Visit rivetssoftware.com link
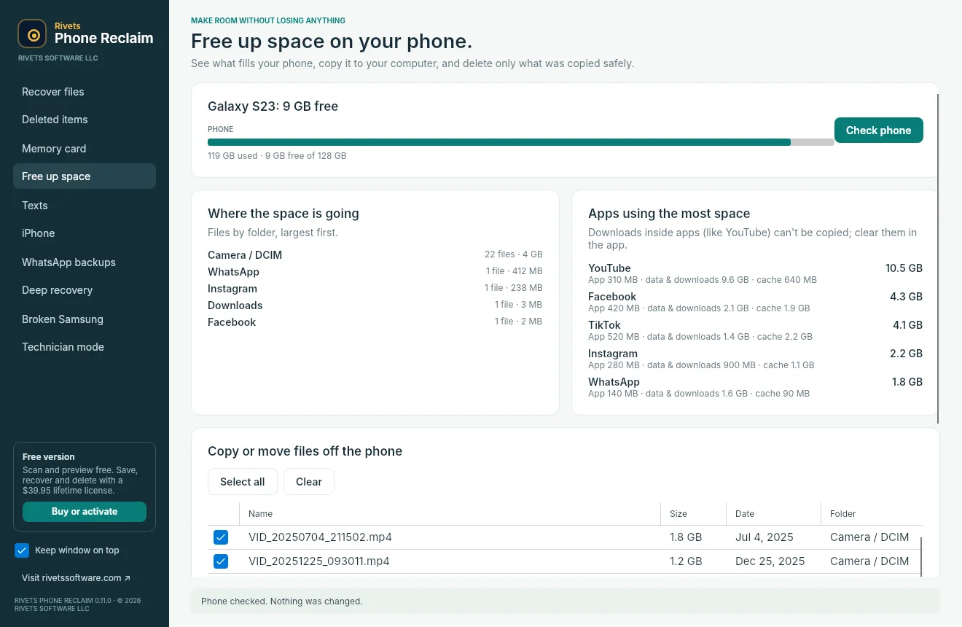The height and width of the screenshot is (627, 962). click(76, 578)
